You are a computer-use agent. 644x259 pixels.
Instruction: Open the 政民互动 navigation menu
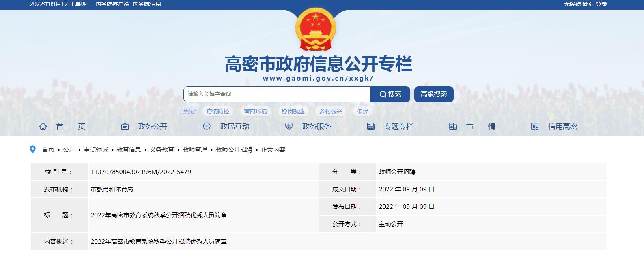(235, 127)
